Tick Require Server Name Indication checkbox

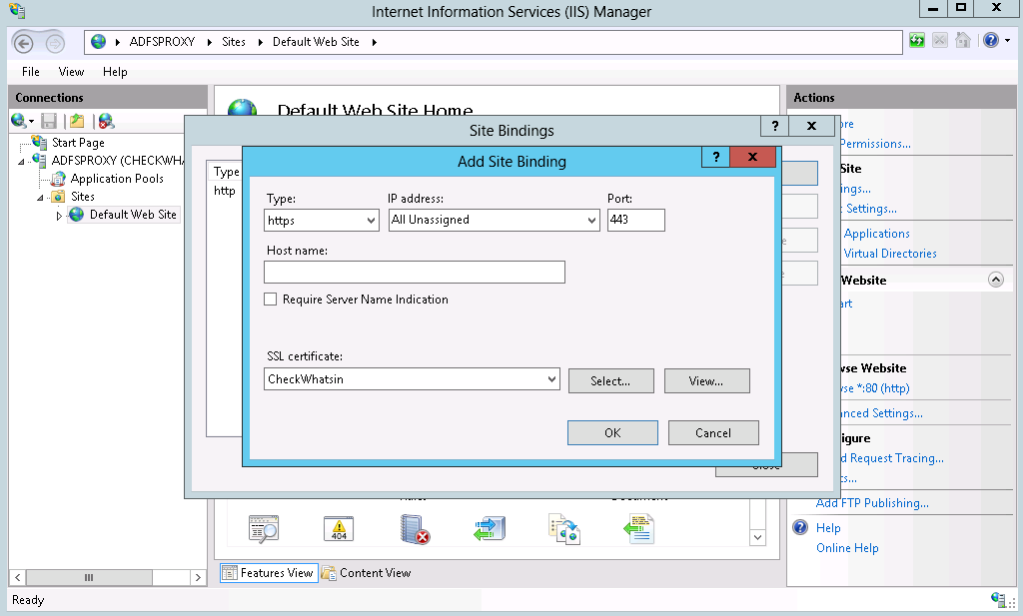coord(270,300)
